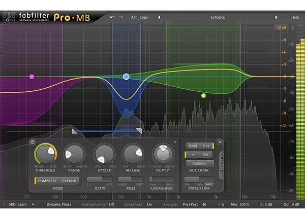Click the In: 0 dB level value
Viewport: 305px width, 213px height.
pos(266,204)
